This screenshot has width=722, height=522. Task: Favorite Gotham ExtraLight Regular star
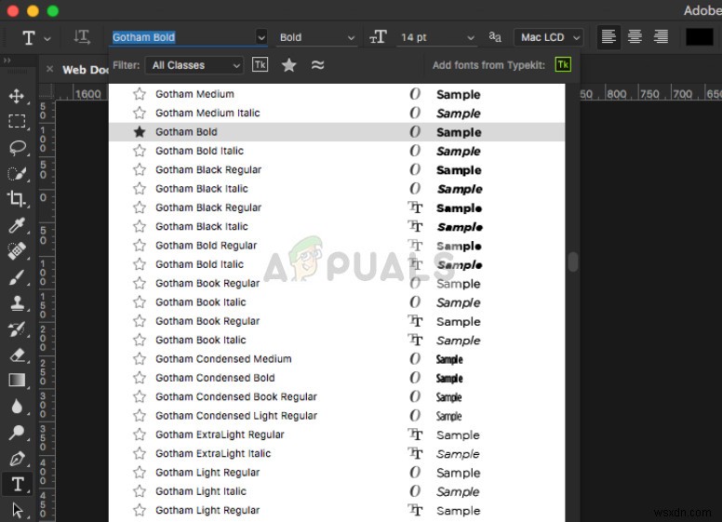139,435
